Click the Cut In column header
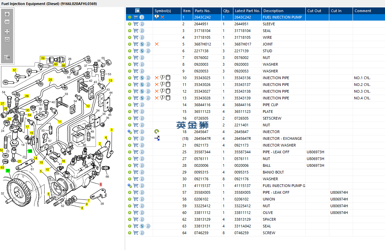Screen dimensions: 385x250 (341, 11)
